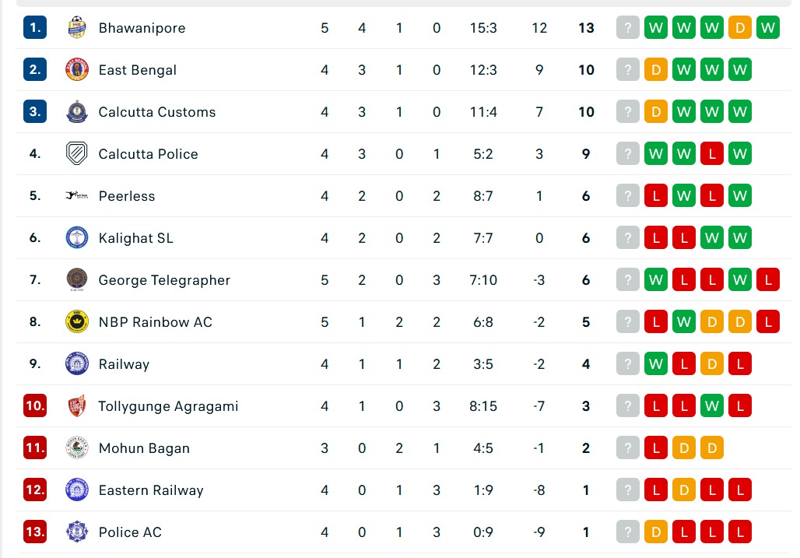Click the Bhawanipore club crest icon

tap(77, 28)
